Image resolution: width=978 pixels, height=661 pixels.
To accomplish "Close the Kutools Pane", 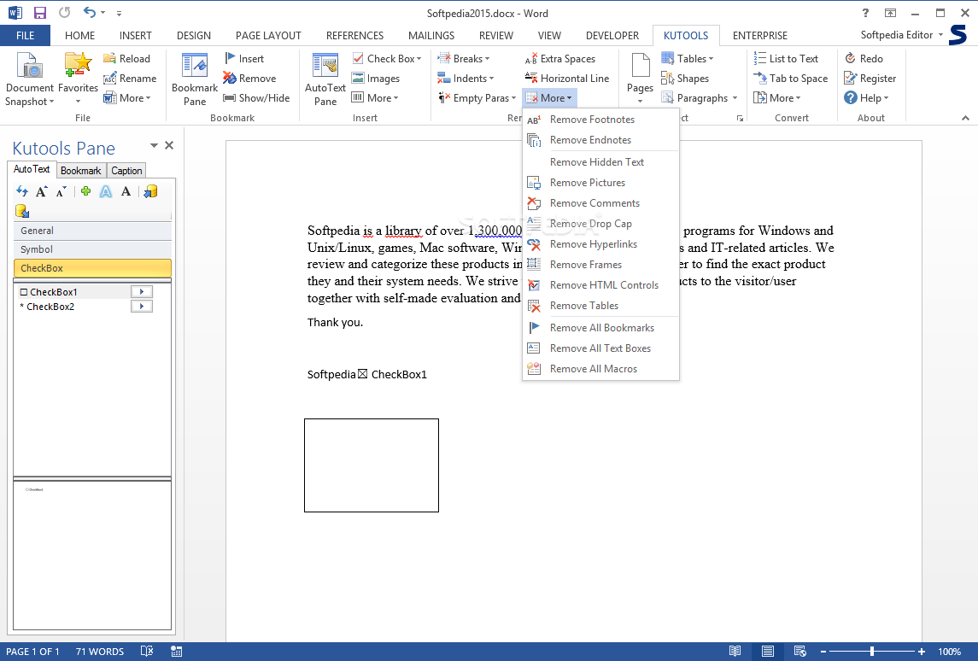I will pyautogui.click(x=169, y=145).
